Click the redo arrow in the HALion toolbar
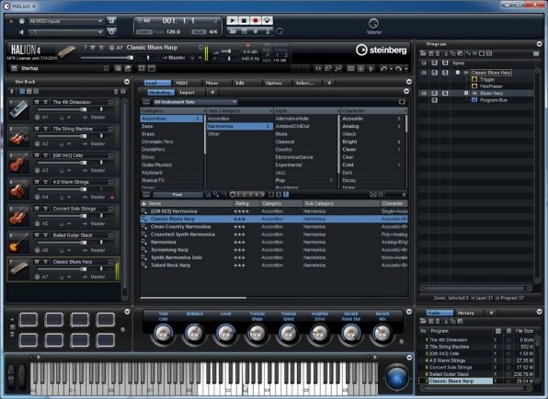 [398, 68]
